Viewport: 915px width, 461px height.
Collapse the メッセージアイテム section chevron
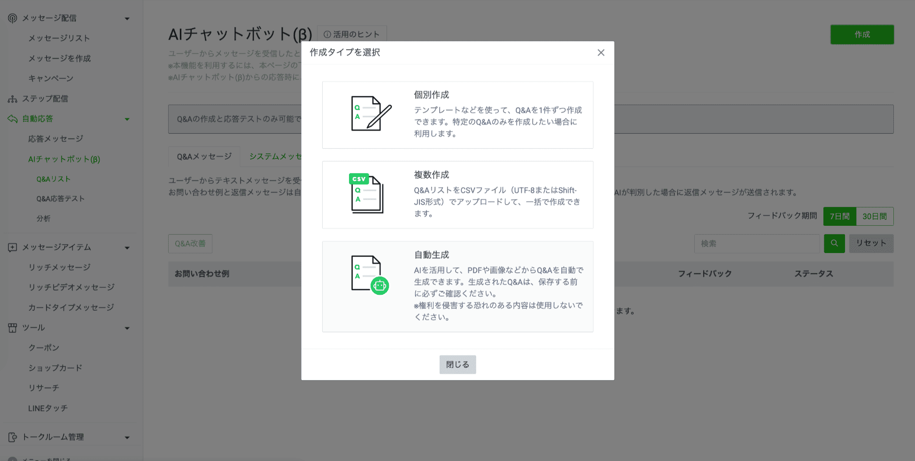pyautogui.click(x=127, y=247)
